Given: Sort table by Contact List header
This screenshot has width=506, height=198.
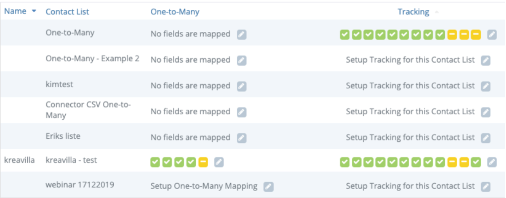Looking at the screenshot, I should point(67,12).
